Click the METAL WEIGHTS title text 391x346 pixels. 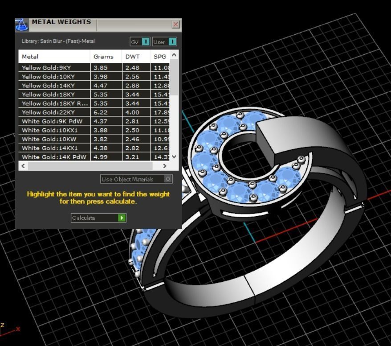(61, 22)
